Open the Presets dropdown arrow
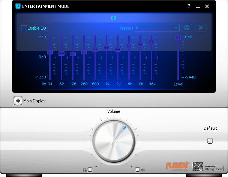This screenshot has width=228, height=177. coord(176,28)
